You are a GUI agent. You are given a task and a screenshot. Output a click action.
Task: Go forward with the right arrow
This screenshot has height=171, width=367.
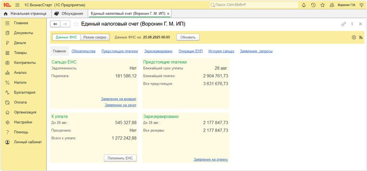coord(65,24)
